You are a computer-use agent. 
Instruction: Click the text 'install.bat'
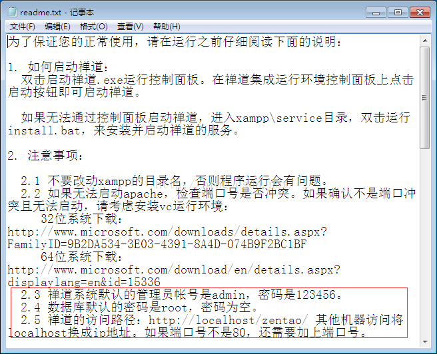click(x=45, y=130)
